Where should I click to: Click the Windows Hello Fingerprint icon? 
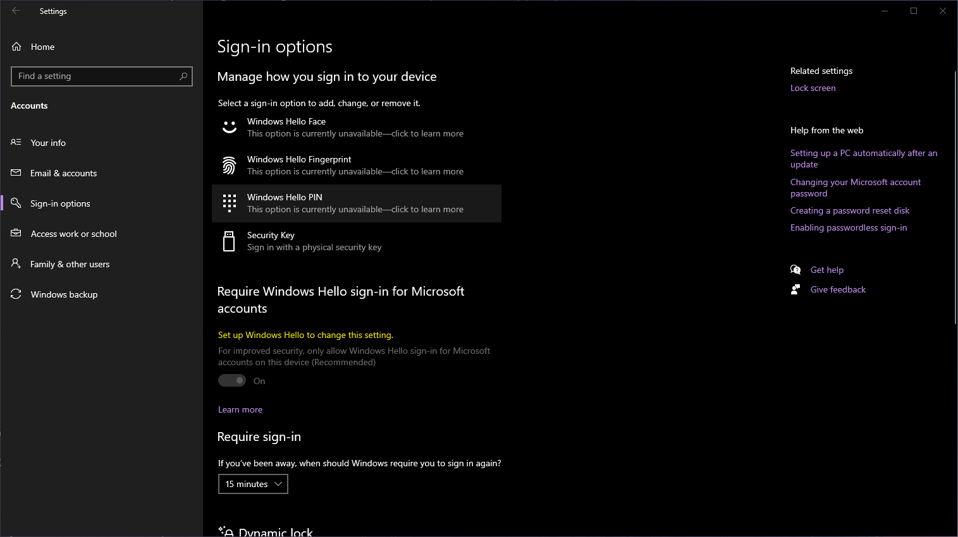[x=230, y=166]
